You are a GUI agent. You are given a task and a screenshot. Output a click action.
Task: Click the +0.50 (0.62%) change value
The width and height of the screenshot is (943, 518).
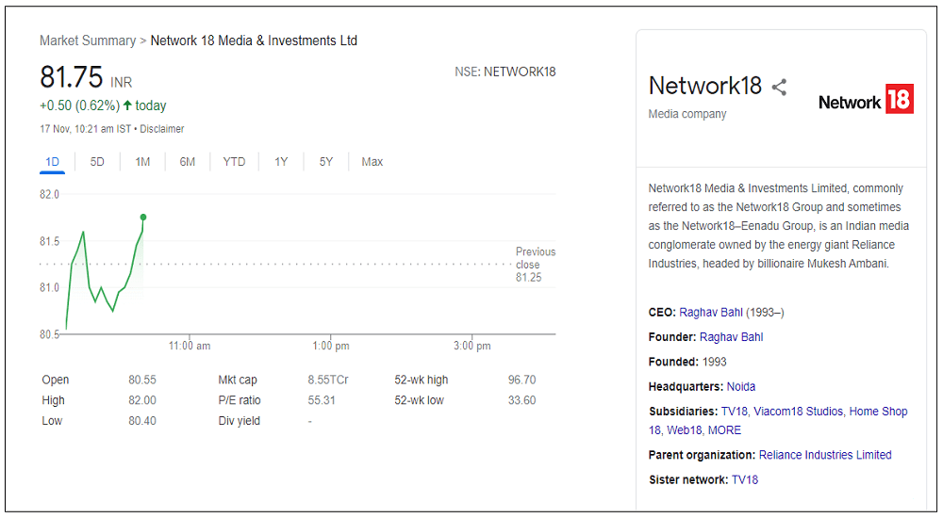[80, 105]
